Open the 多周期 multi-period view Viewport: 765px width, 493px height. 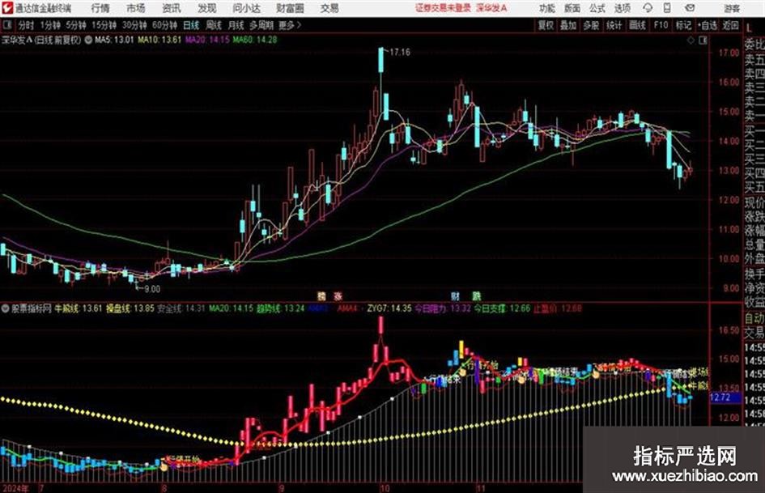[261, 25]
